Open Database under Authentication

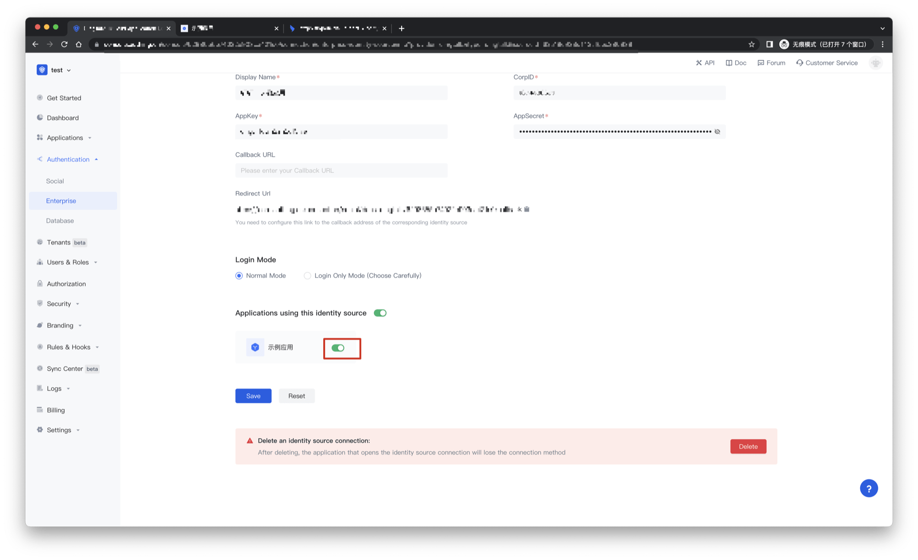(x=60, y=221)
